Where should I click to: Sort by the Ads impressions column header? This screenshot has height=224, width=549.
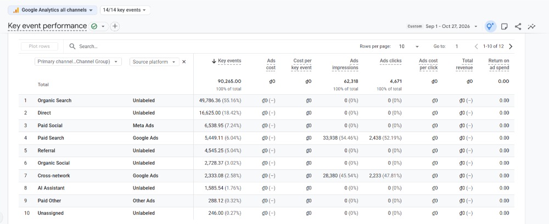pyautogui.click(x=345, y=64)
